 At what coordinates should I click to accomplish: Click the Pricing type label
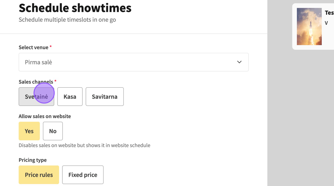coord(33,160)
